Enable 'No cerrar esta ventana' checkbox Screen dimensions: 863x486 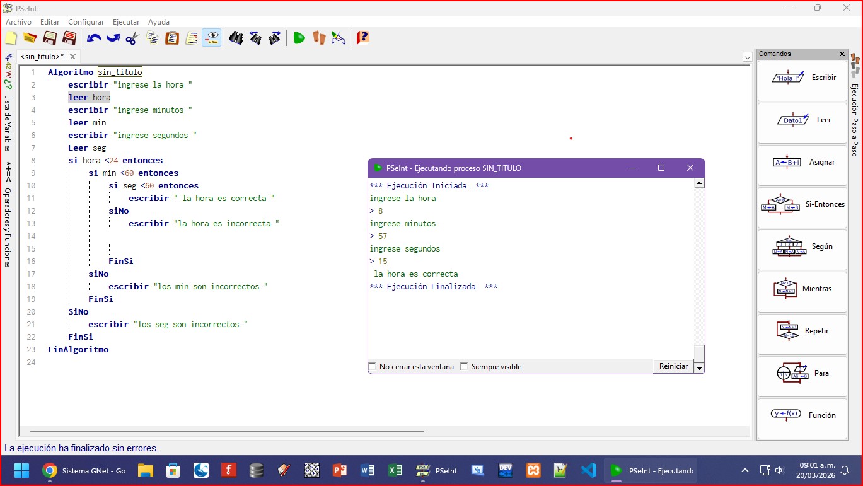pos(373,367)
